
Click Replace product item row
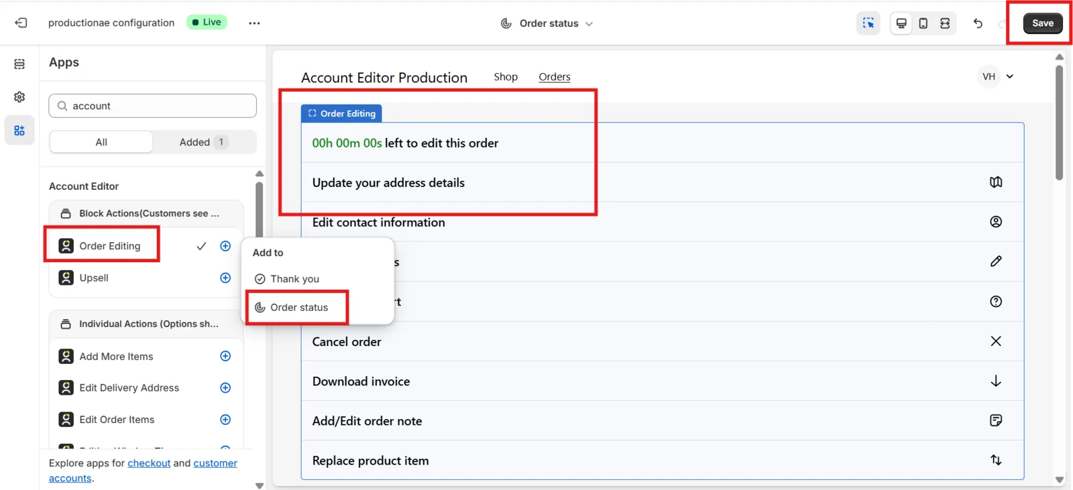(663, 461)
